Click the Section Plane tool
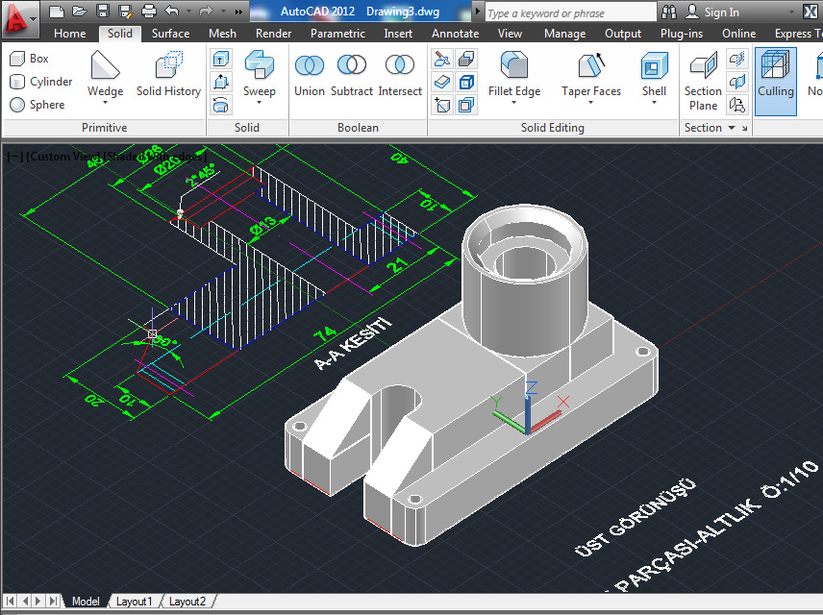823x615 pixels. click(703, 81)
